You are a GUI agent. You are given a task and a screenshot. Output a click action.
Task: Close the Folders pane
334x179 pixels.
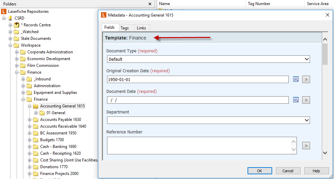150,4
